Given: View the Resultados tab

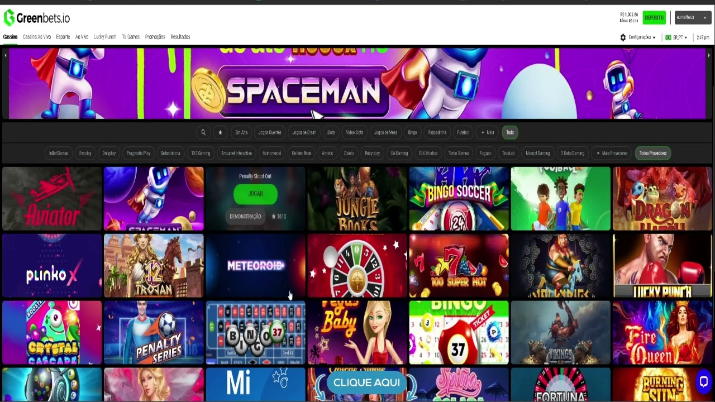Looking at the screenshot, I should [180, 37].
